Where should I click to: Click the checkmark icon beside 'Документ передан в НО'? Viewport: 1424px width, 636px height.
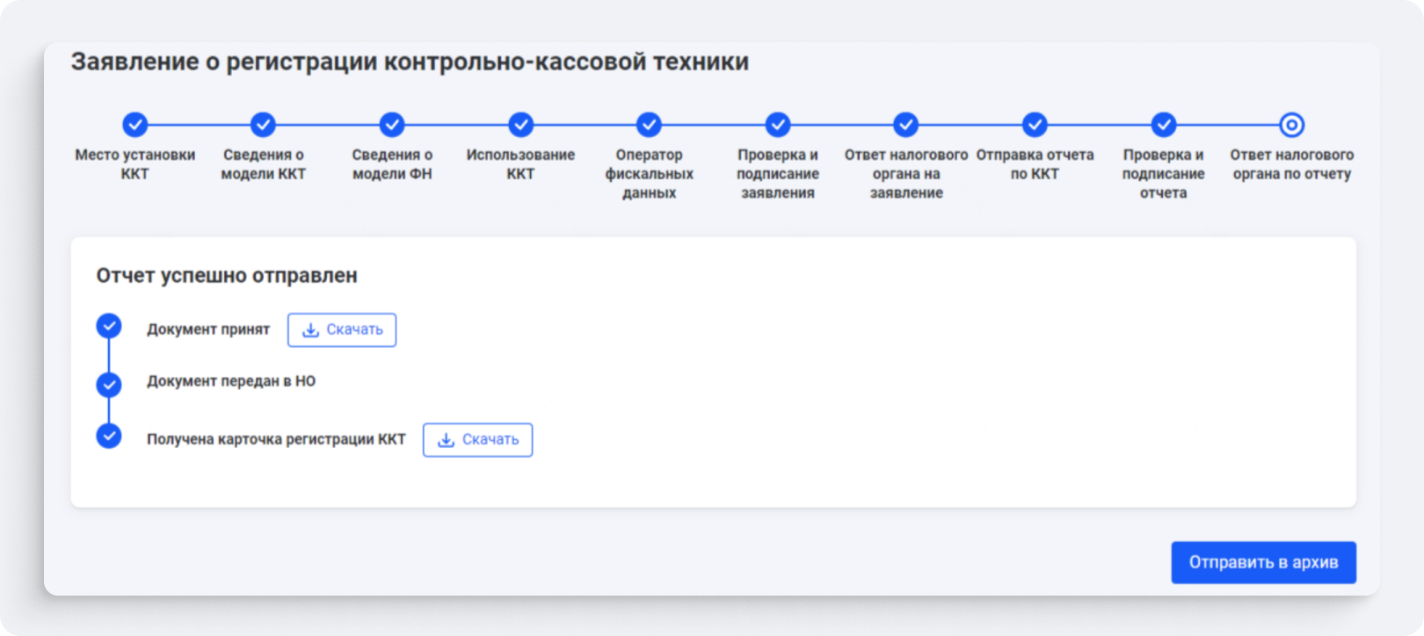tap(109, 384)
